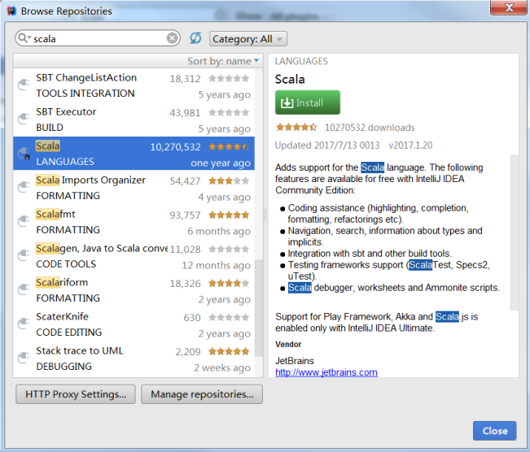Click the JetBrains vendor name
The image size is (530, 452).
coord(295,361)
